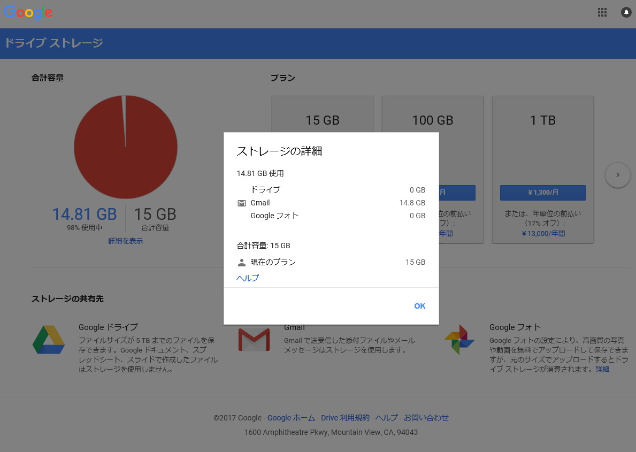Click the Gmail row label in dialog
Viewport: 636px width, 452px height.
(260, 203)
